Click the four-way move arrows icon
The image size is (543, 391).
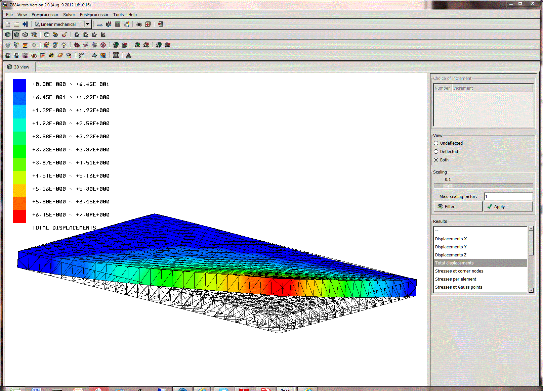pos(34,45)
